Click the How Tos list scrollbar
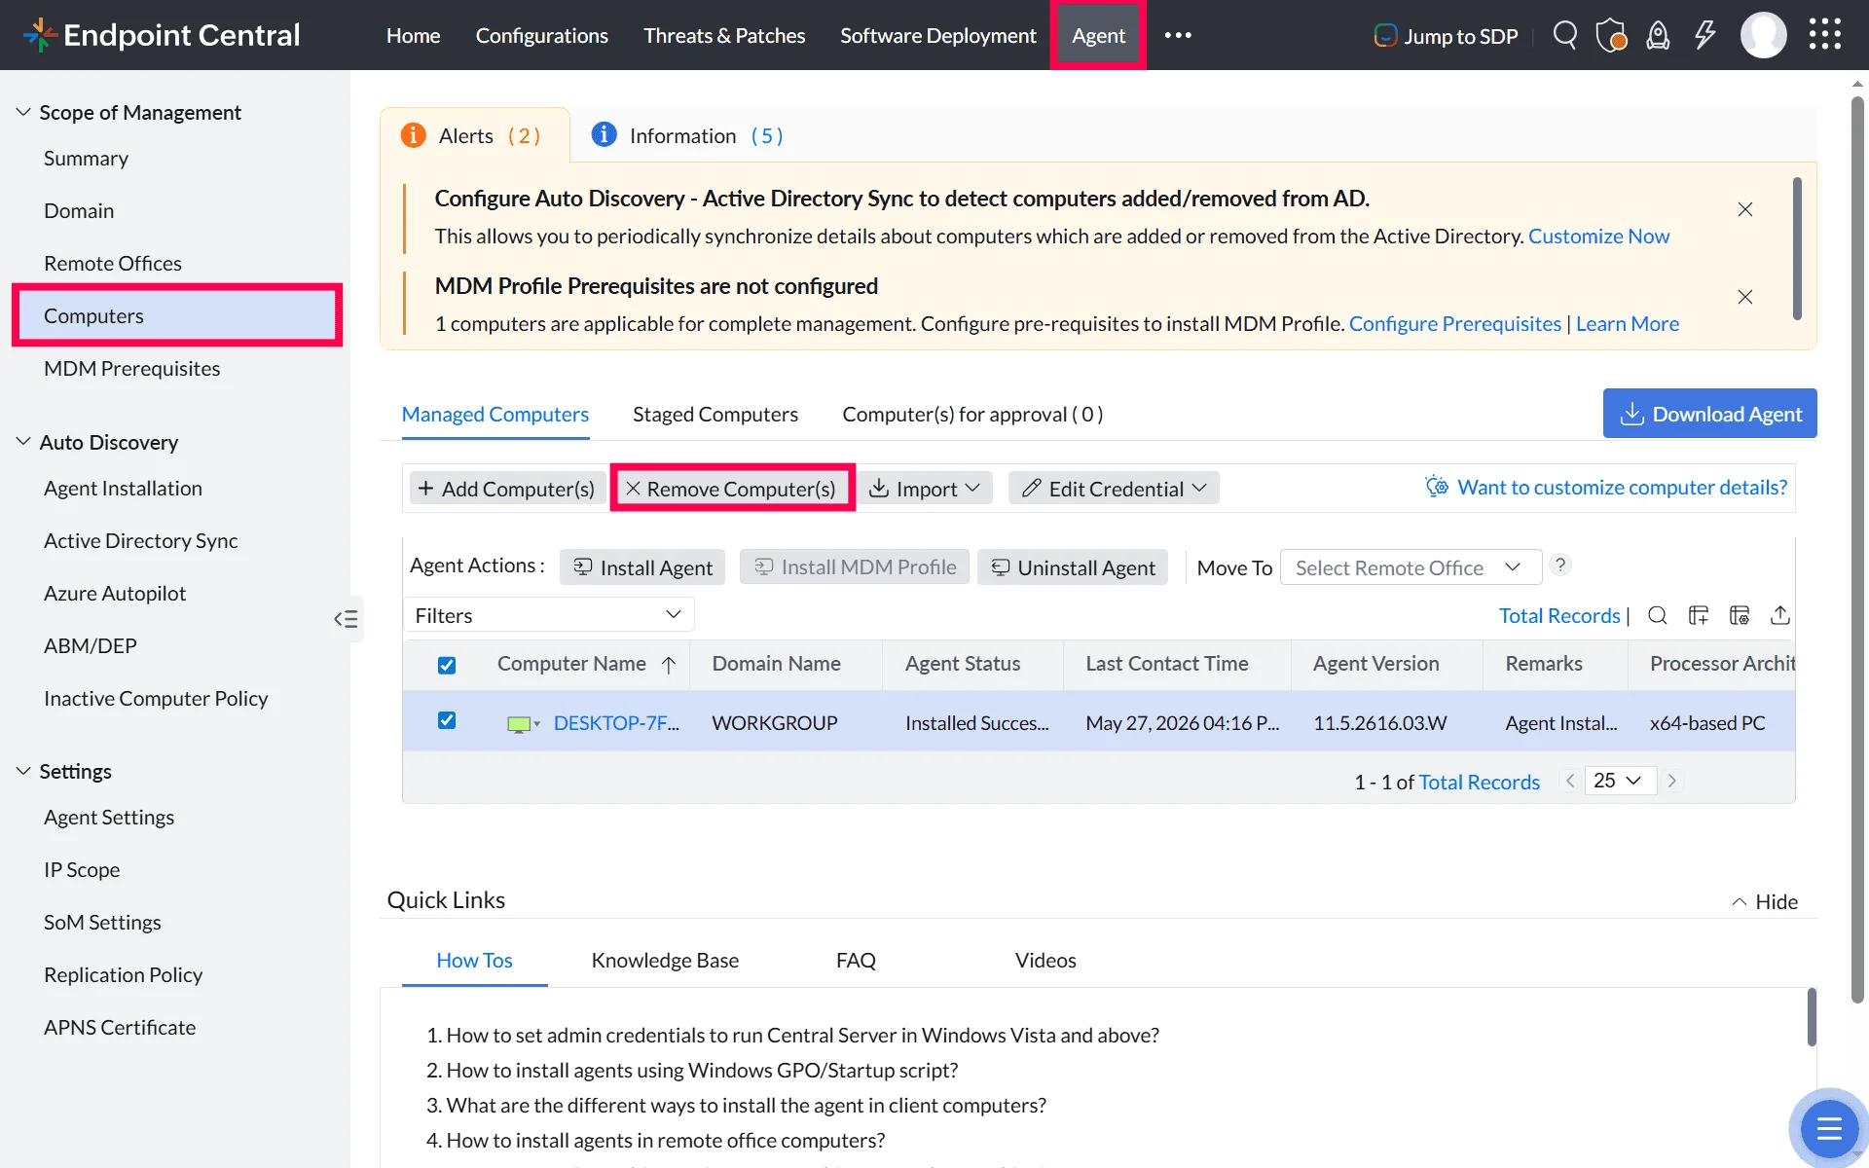This screenshot has width=1869, height=1168. tap(1812, 1017)
